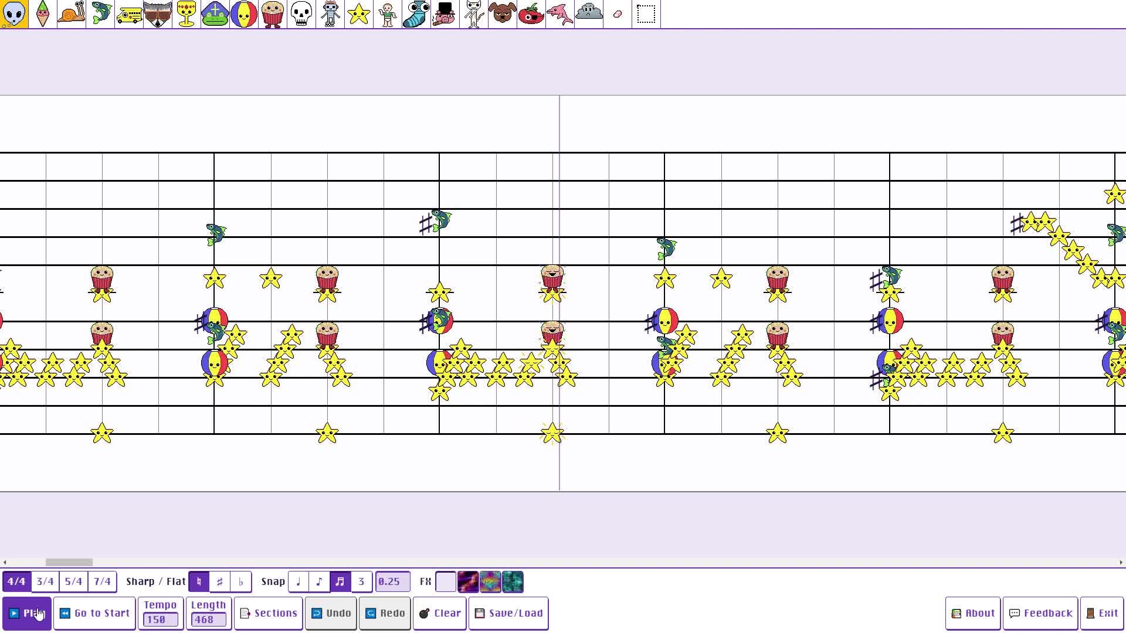Pick the skull instrument
This screenshot has width=1126, height=633.
click(301, 13)
